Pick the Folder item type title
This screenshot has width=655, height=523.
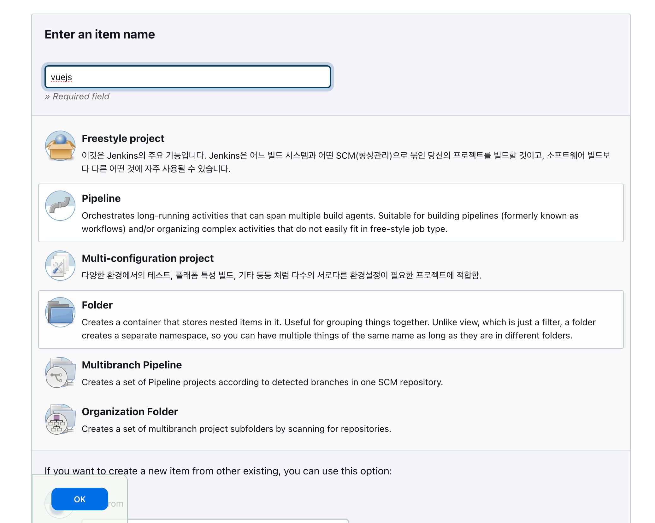click(x=97, y=305)
